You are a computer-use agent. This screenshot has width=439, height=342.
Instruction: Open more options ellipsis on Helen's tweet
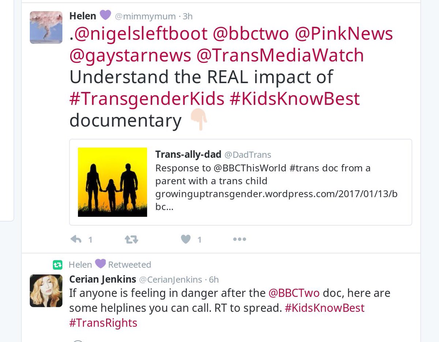(240, 239)
